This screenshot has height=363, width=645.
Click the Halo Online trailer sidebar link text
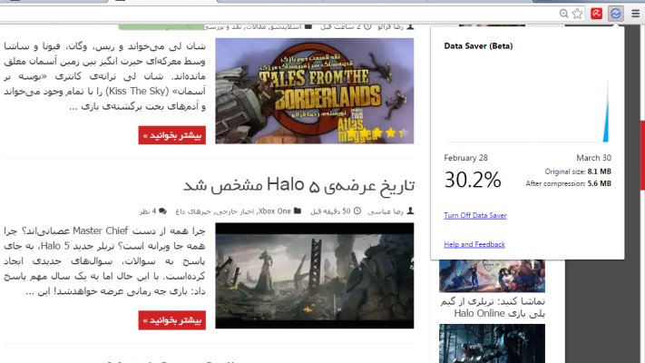click(x=492, y=306)
